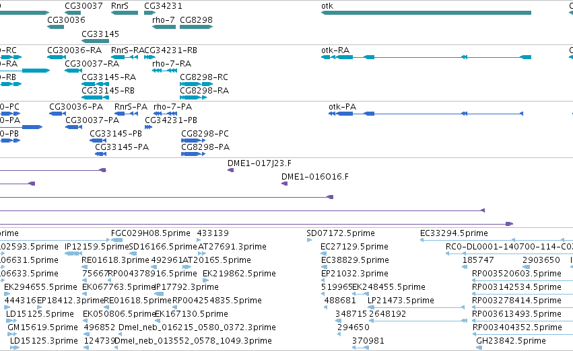The height and width of the screenshot is (351, 573).
Task: Click the EK167130.5prime label
Action: click(x=191, y=314)
